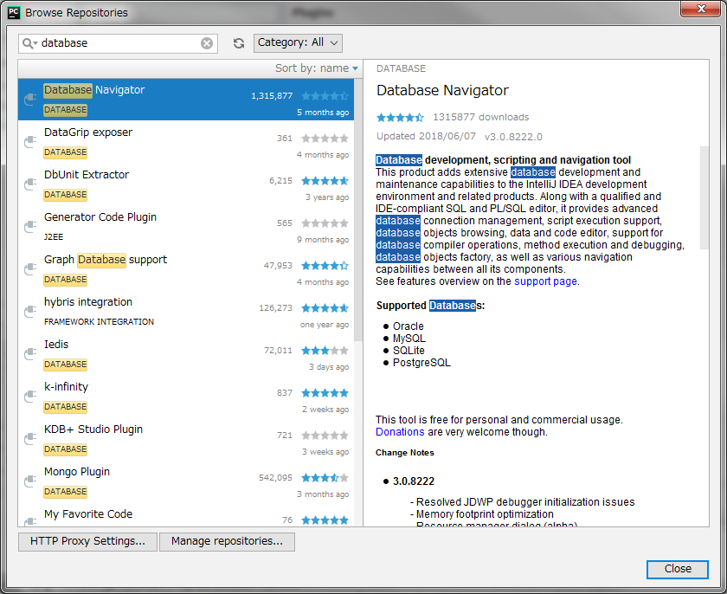Clear the database search text
The image size is (727, 594).
[207, 43]
